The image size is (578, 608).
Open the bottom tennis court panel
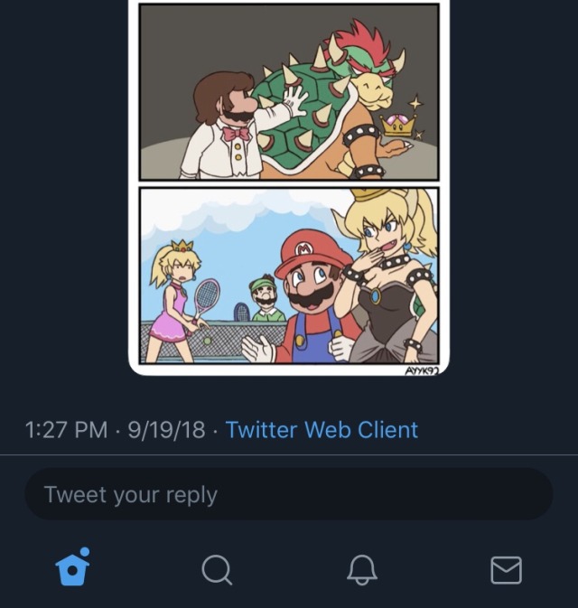289,276
